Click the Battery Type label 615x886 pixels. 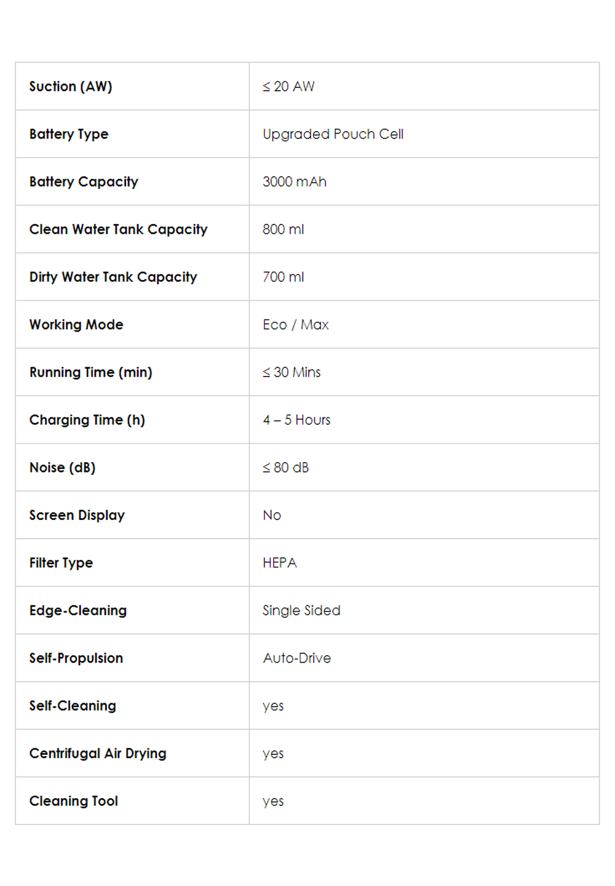[69, 134]
